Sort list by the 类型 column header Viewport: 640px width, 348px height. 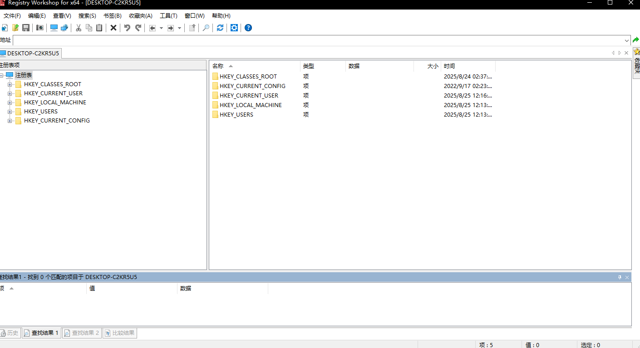[x=323, y=66]
